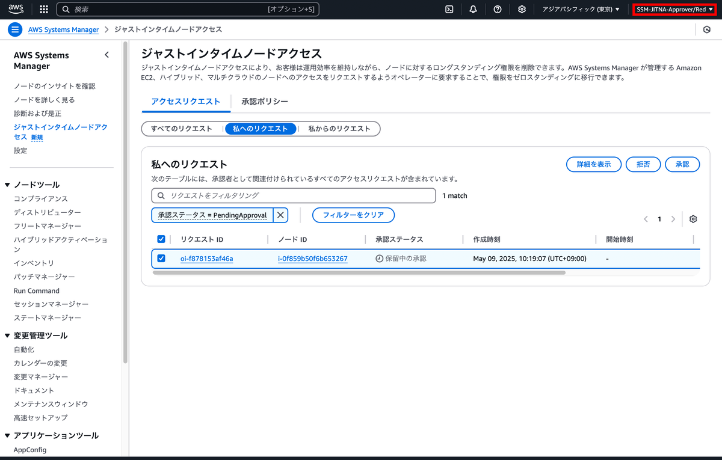The image size is (722, 460).
Task: Click the 承認 button to approve
Action: tap(682, 164)
